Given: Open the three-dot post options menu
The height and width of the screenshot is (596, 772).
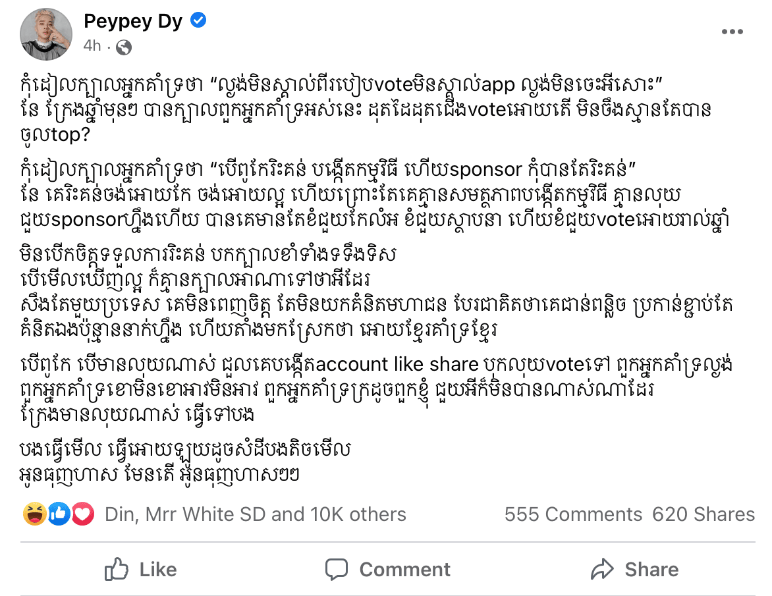Looking at the screenshot, I should (x=732, y=32).
